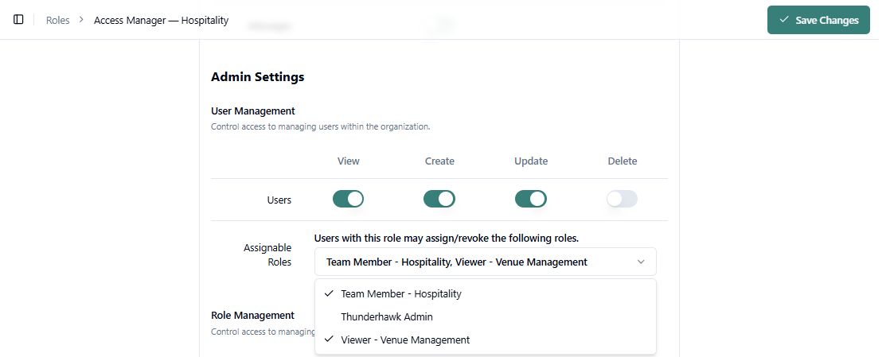
Task: Turn off the Users Create toggle
Action: coord(439,199)
